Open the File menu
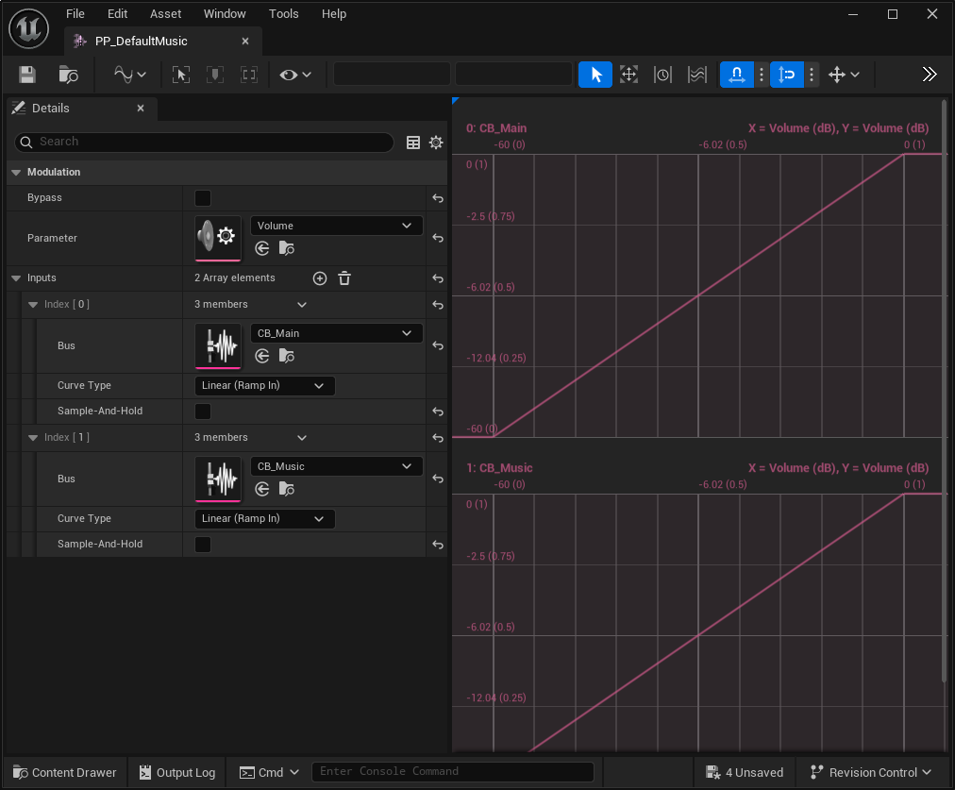The width and height of the screenshot is (955, 790). click(x=75, y=13)
